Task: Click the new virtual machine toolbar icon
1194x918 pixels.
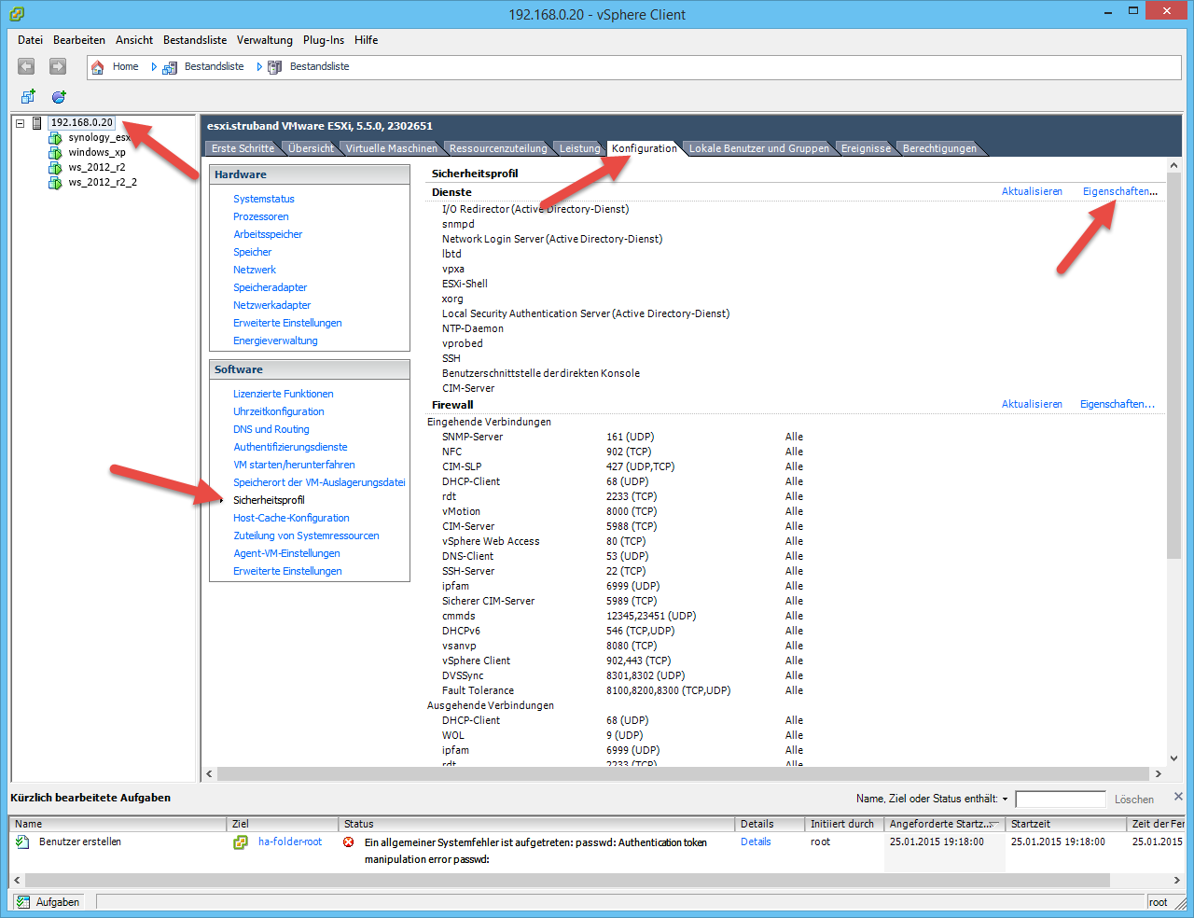Action: 28,97
